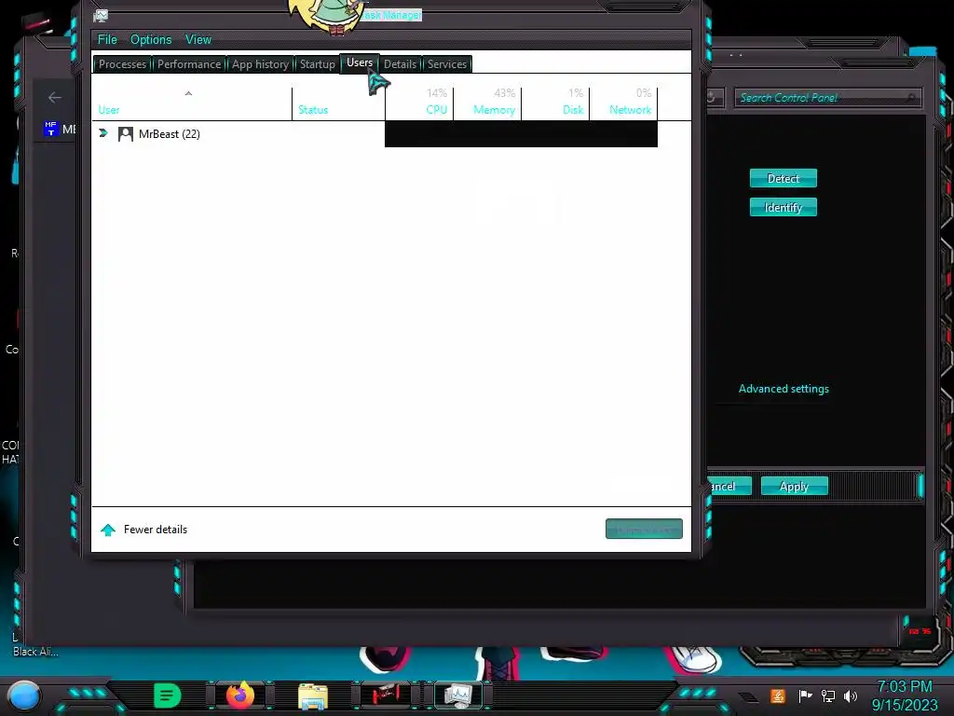This screenshot has width=954, height=716.
Task: Click the MrBeast user avatar icon
Action: tap(126, 134)
